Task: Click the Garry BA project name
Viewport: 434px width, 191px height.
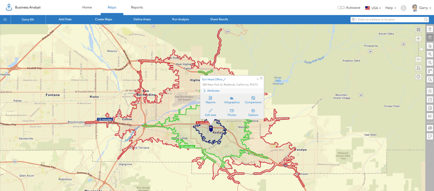Action: click(x=28, y=19)
